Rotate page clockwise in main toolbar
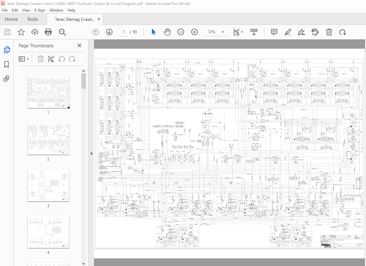Viewport: 366px width, 266px height. (342, 32)
